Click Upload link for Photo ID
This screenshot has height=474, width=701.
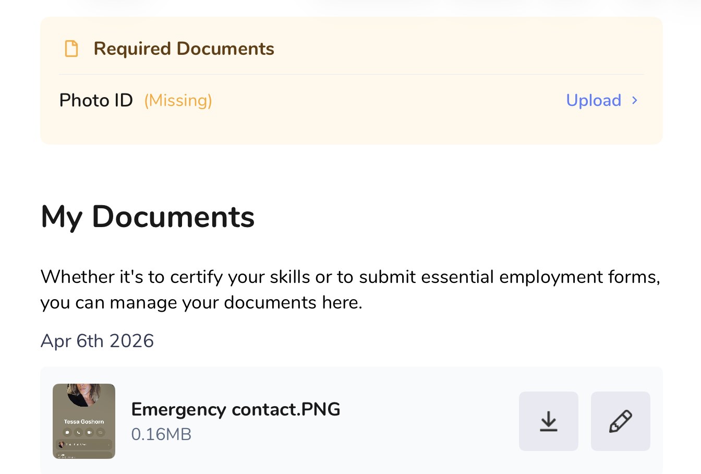coord(594,100)
